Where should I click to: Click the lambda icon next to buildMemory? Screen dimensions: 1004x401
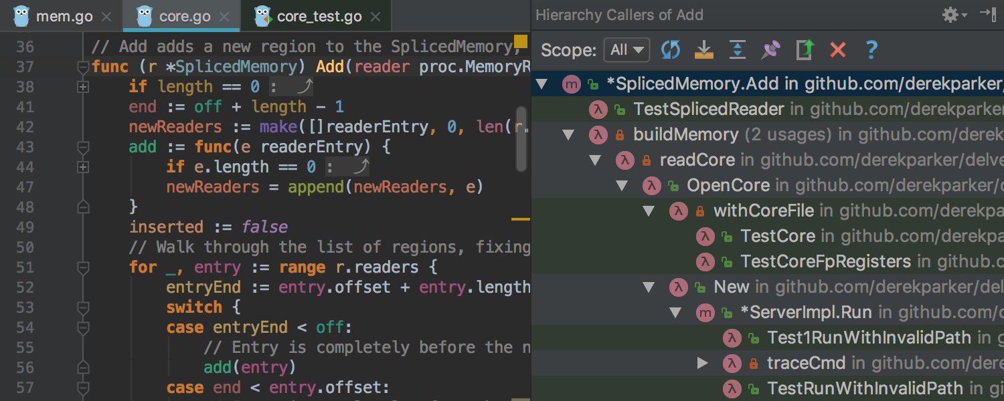coord(598,135)
